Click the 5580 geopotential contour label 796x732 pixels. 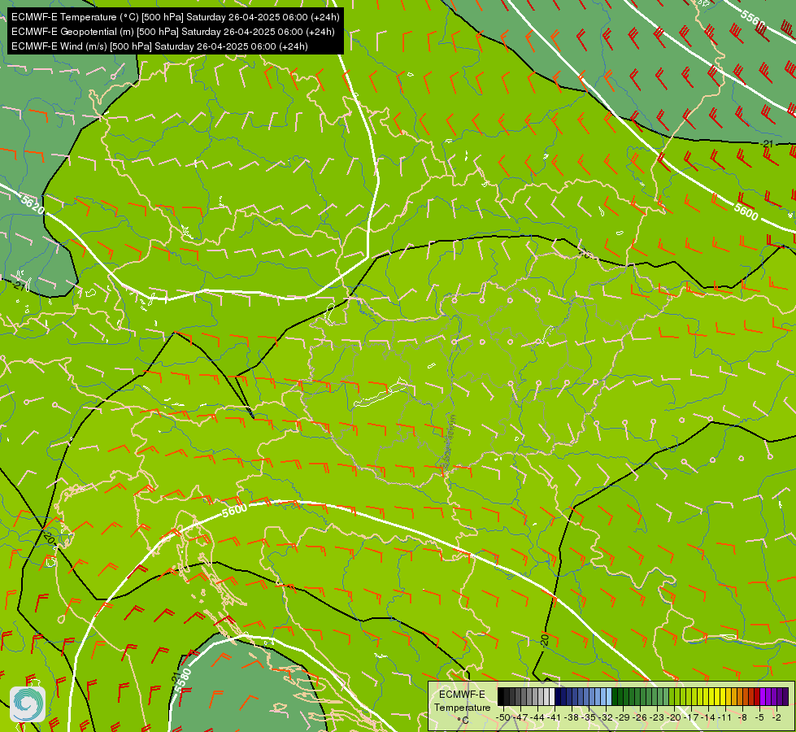184,681
